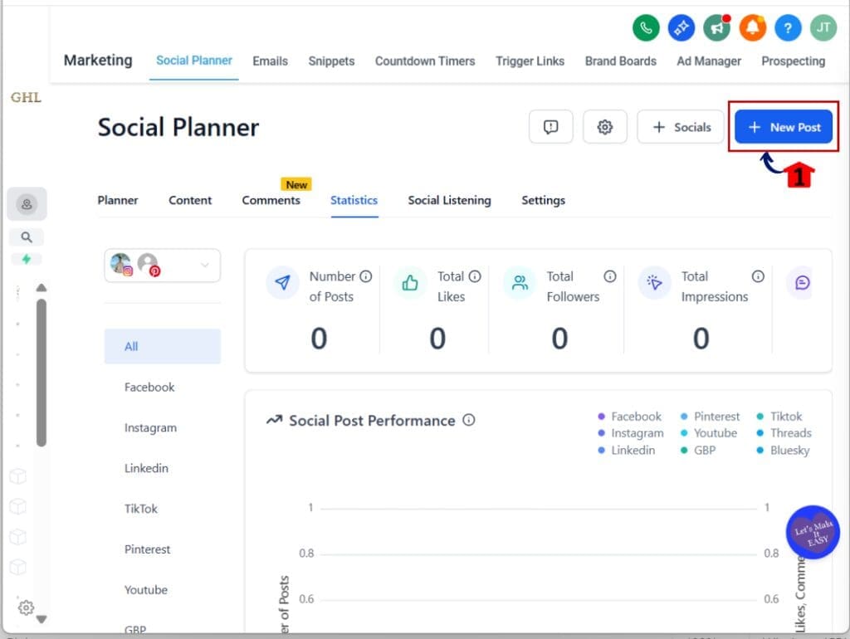Open the blue AI sparkles assistant icon

(681, 27)
